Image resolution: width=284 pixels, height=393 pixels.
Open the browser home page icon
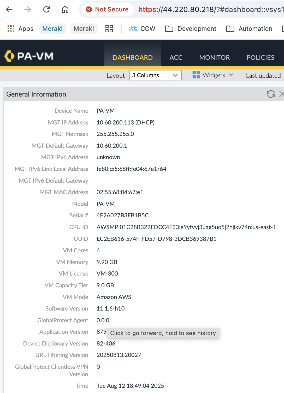pos(65,10)
